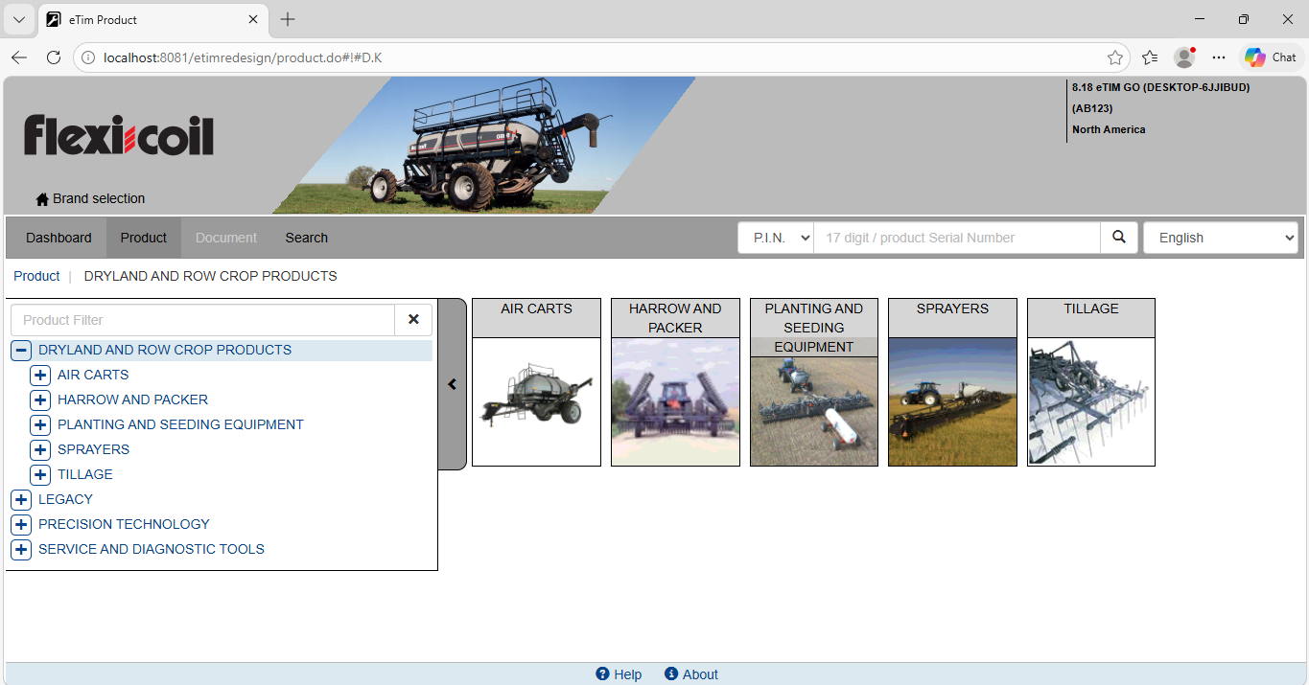Open the English language dropdown
This screenshot has height=685, width=1309.
click(1221, 238)
